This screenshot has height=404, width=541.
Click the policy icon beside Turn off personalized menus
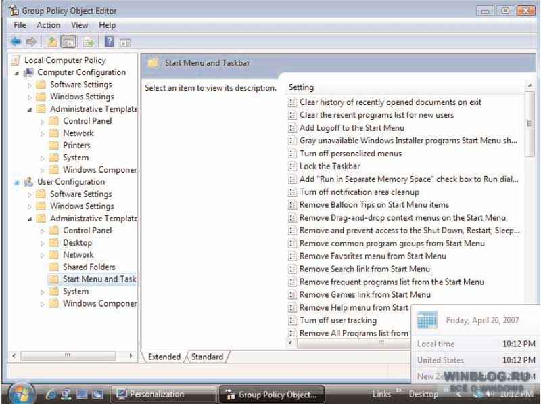(292, 154)
